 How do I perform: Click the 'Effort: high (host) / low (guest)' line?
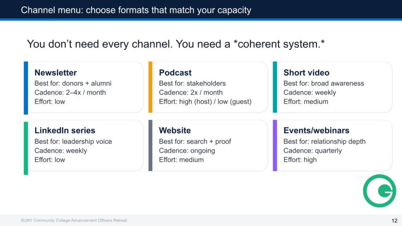pyautogui.click(x=205, y=102)
